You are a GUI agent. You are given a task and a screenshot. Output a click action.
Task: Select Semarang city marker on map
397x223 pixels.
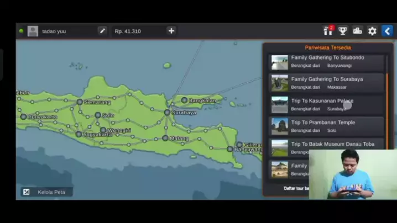[x=80, y=102]
